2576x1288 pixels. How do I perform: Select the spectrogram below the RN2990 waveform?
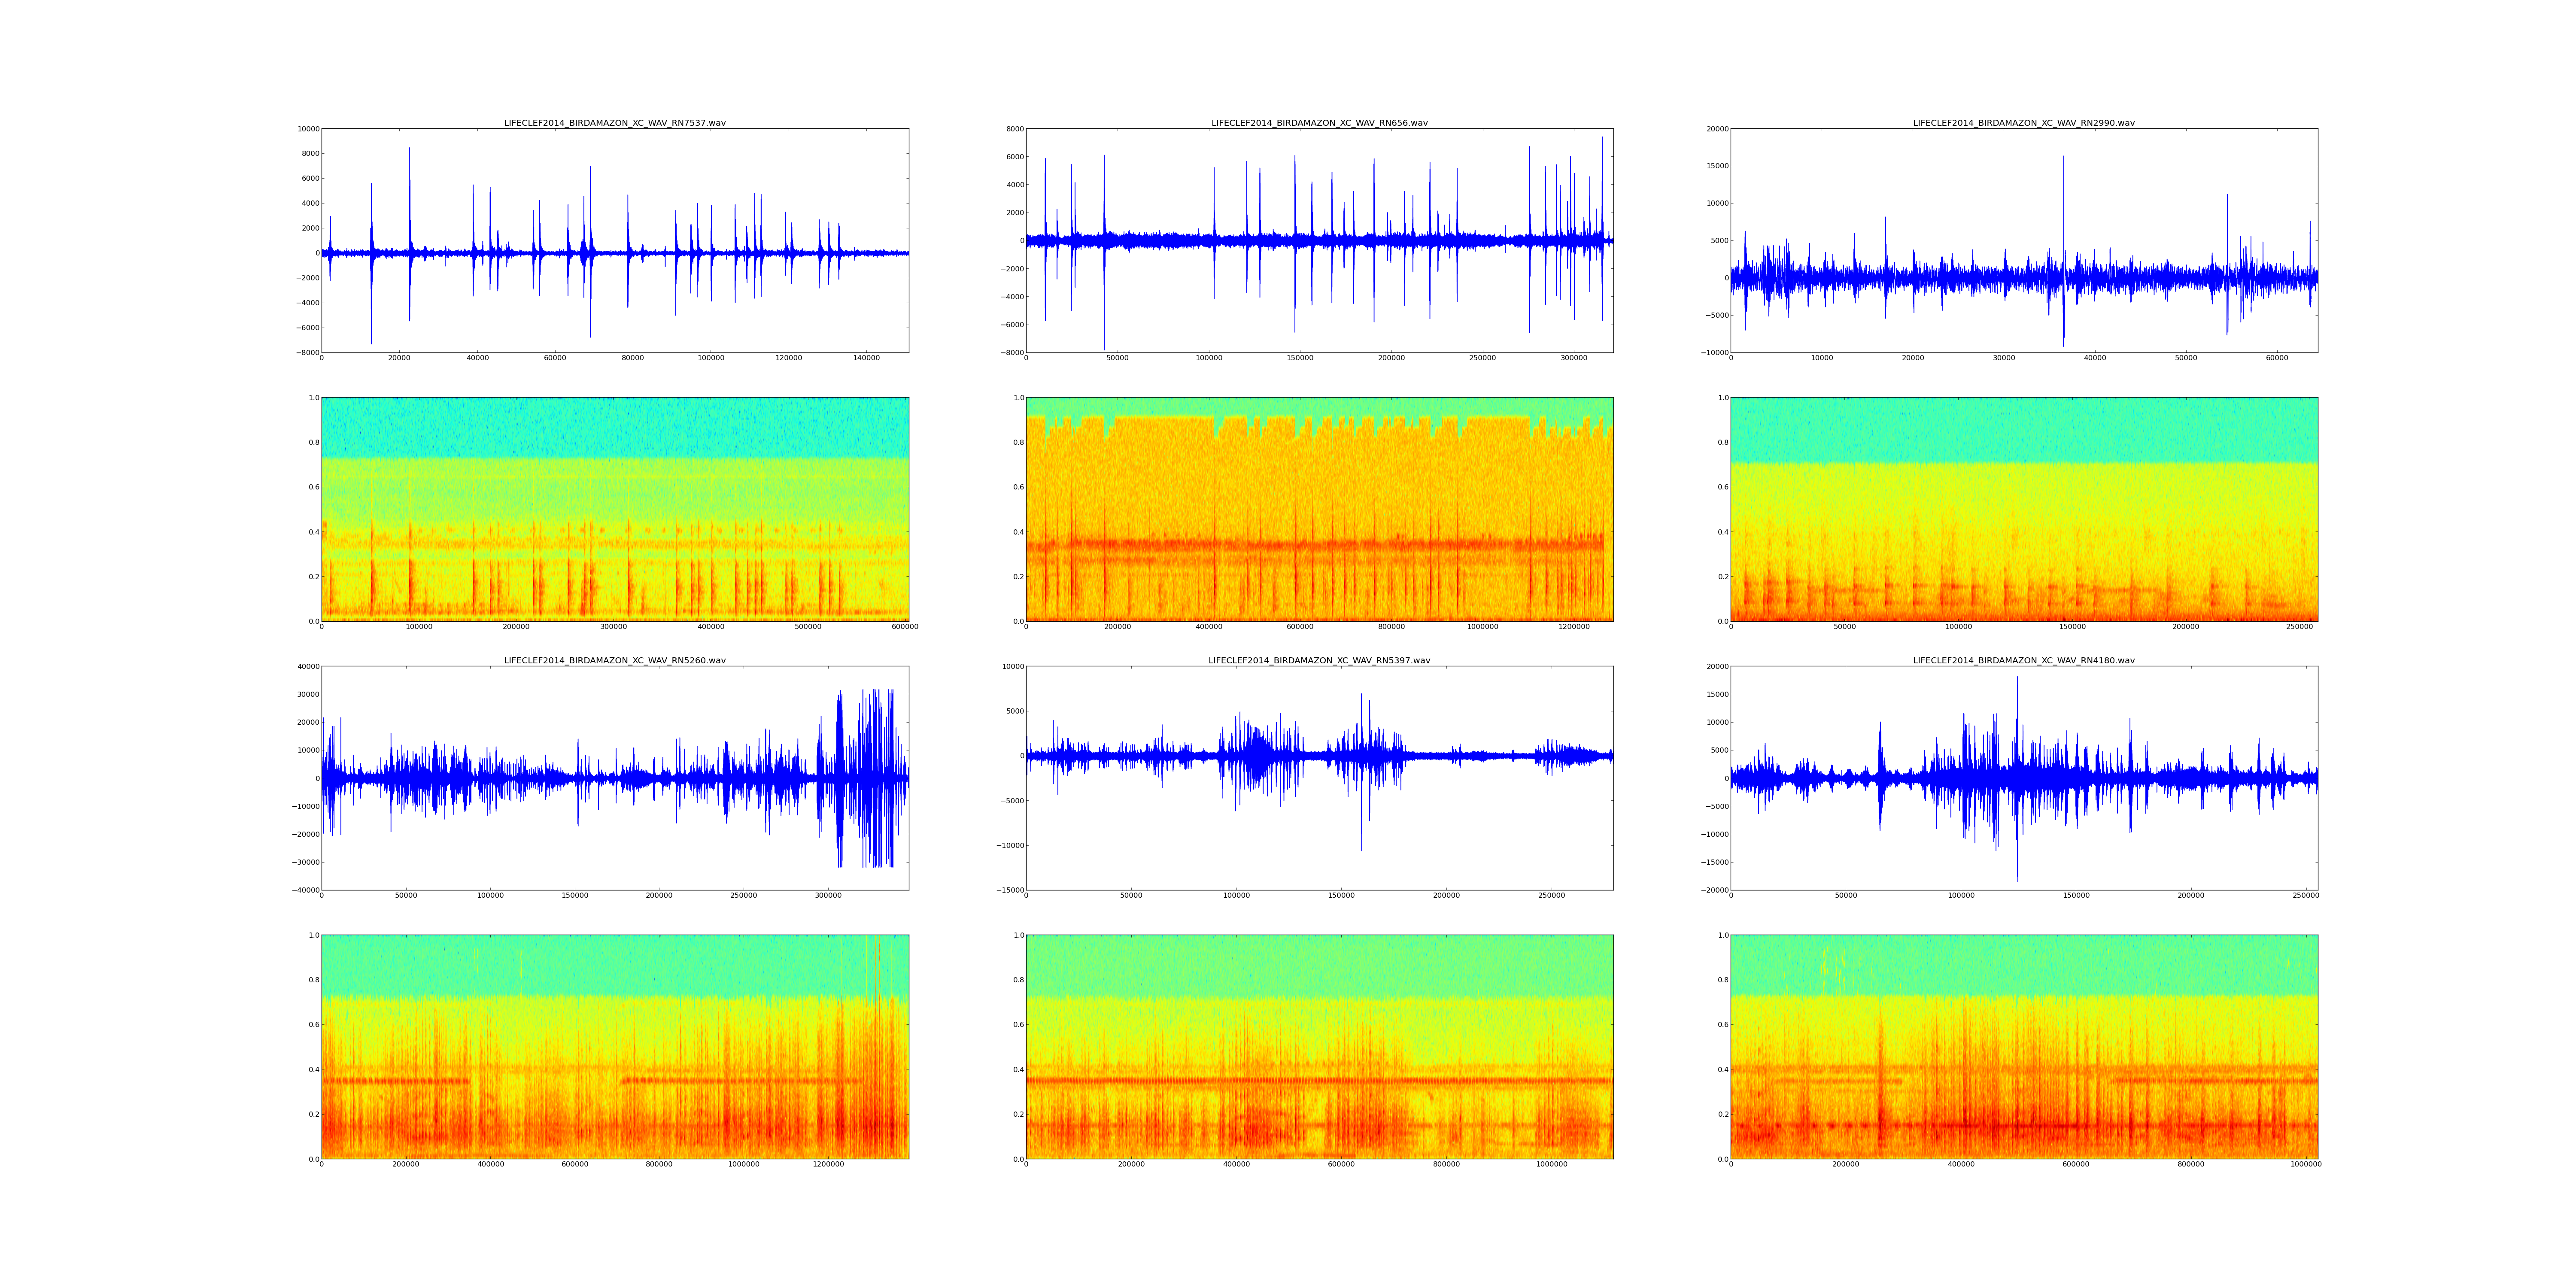[2023, 509]
